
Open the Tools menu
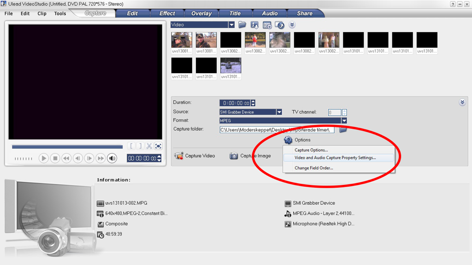point(60,13)
